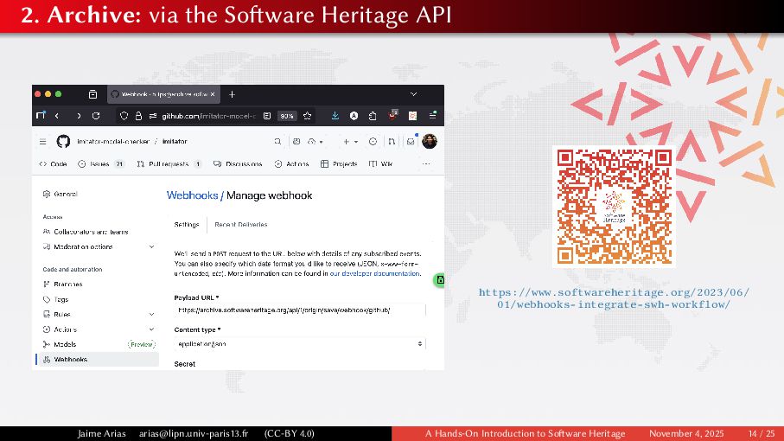Bookmark the page with the star icon
The image size is (784, 441).
(x=308, y=116)
